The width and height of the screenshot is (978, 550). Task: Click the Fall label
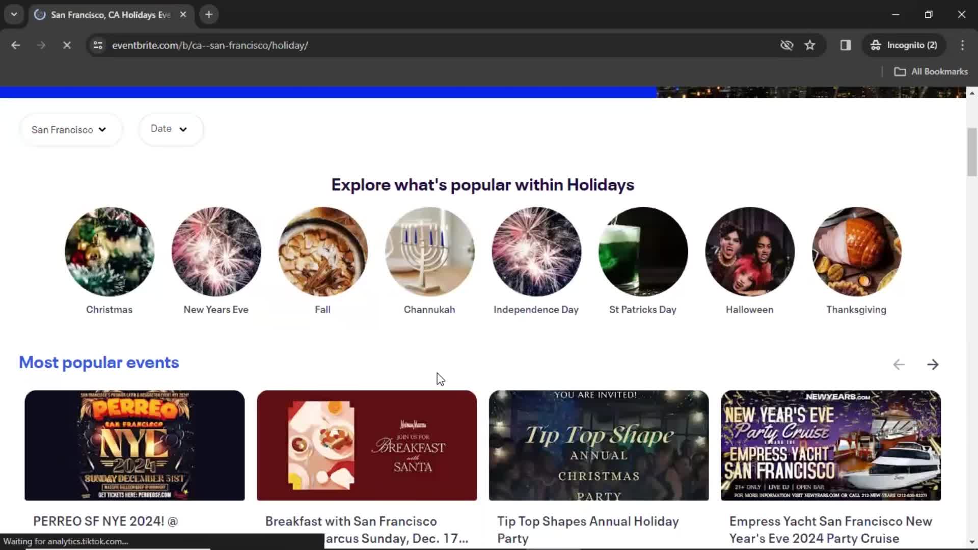322,310
